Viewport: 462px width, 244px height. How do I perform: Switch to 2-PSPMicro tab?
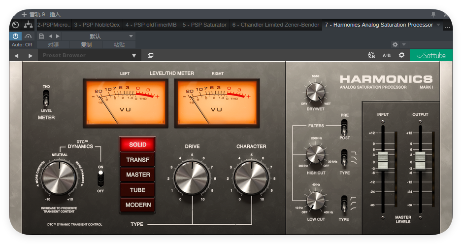tap(54, 25)
